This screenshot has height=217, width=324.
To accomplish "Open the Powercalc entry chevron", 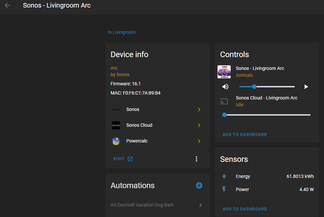I will click(x=199, y=141).
